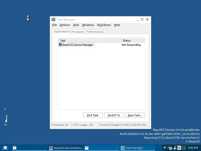
Task: Click the first untitled window taskbar button
Action: (x=29, y=148)
